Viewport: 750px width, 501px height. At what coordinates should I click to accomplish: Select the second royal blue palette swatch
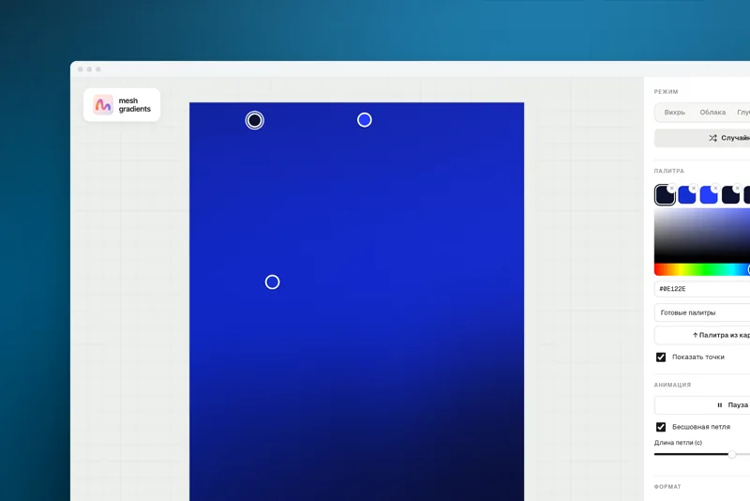click(687, 195)
